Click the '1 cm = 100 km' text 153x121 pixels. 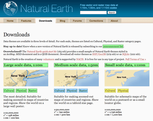[x=11, y=118]
